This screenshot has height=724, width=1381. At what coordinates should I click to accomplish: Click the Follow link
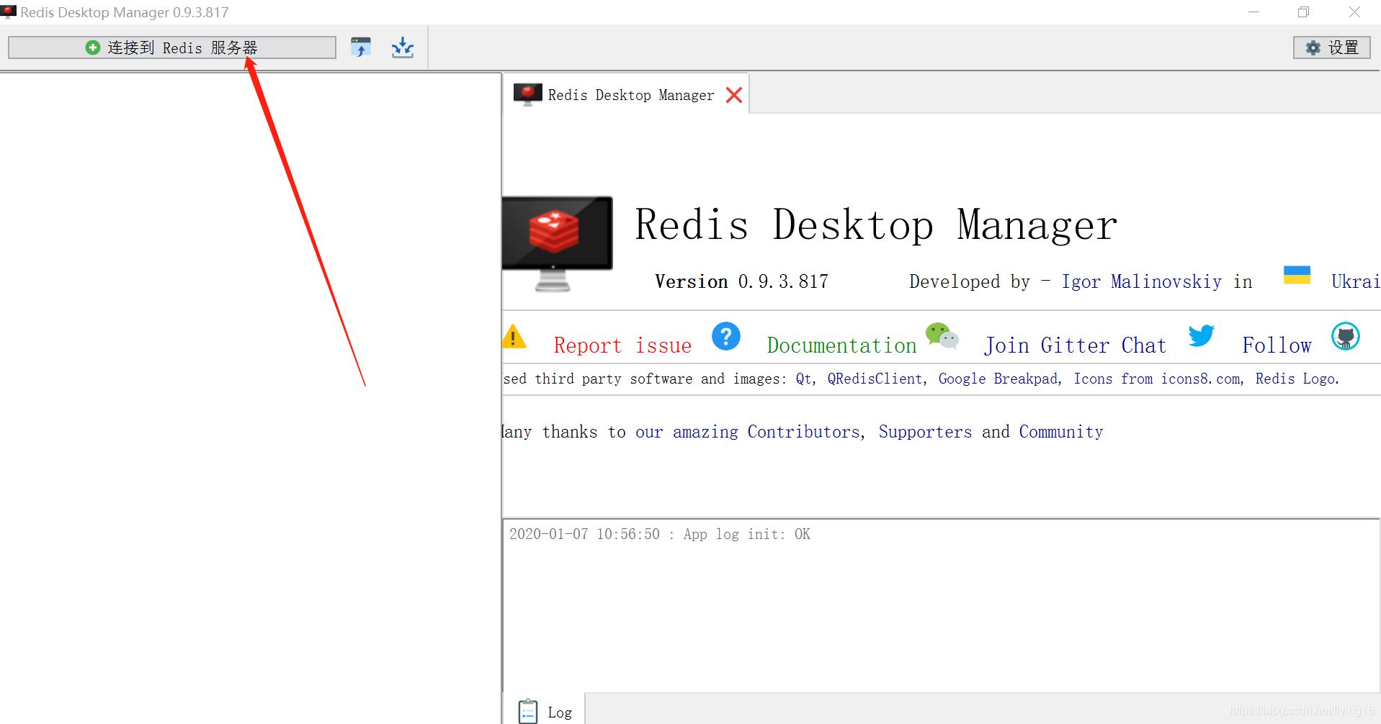pos(1277,345)
